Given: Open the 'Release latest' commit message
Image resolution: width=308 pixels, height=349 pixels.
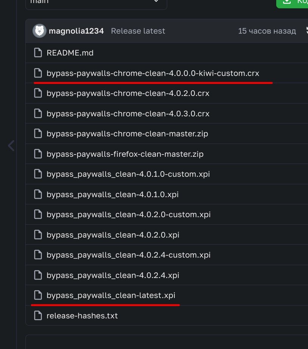Looking at the screenshot, I should coord(138,31).
